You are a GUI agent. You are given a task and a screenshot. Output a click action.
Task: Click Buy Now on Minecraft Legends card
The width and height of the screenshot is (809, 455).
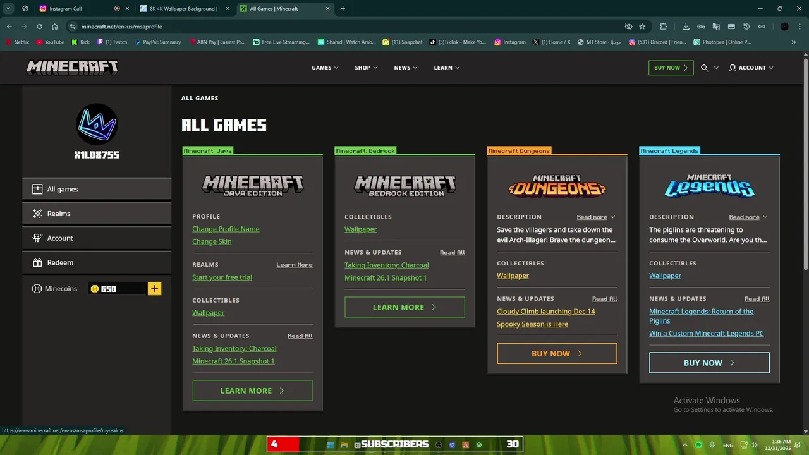709,363
